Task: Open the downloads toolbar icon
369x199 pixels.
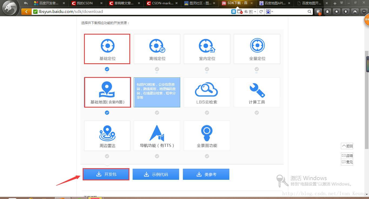Action: point(346,12)
